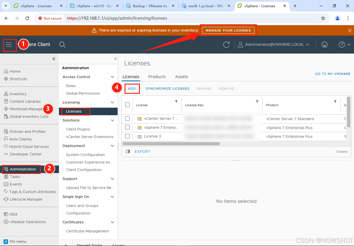Screen dimensions: 354x246
Task: Click the table vertical scrollbar
Action: coord(349,112)
